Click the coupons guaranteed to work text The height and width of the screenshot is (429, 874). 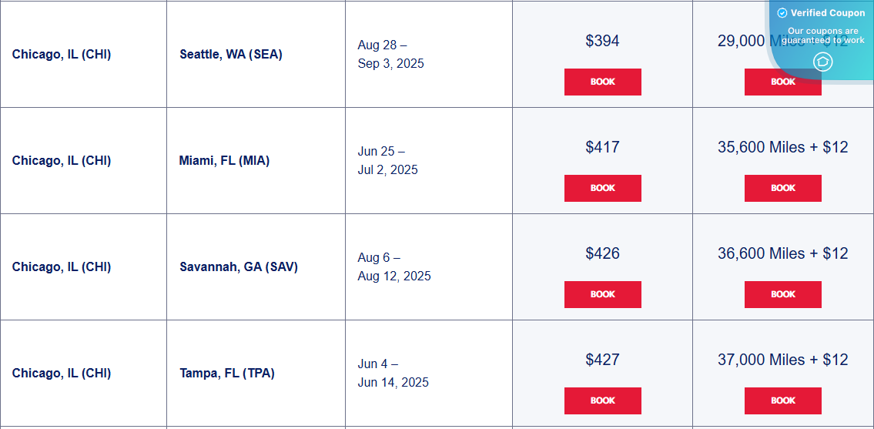tap(823, 35)
